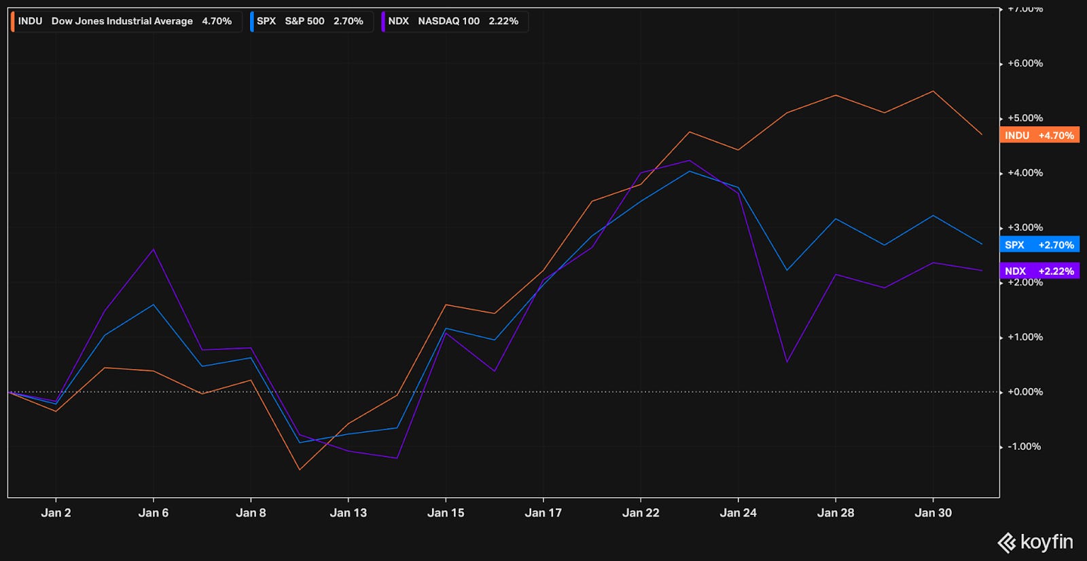Click the Jan 17 date label
Viewport: 1087px width, 561px height.
click(x=543, y=513)
